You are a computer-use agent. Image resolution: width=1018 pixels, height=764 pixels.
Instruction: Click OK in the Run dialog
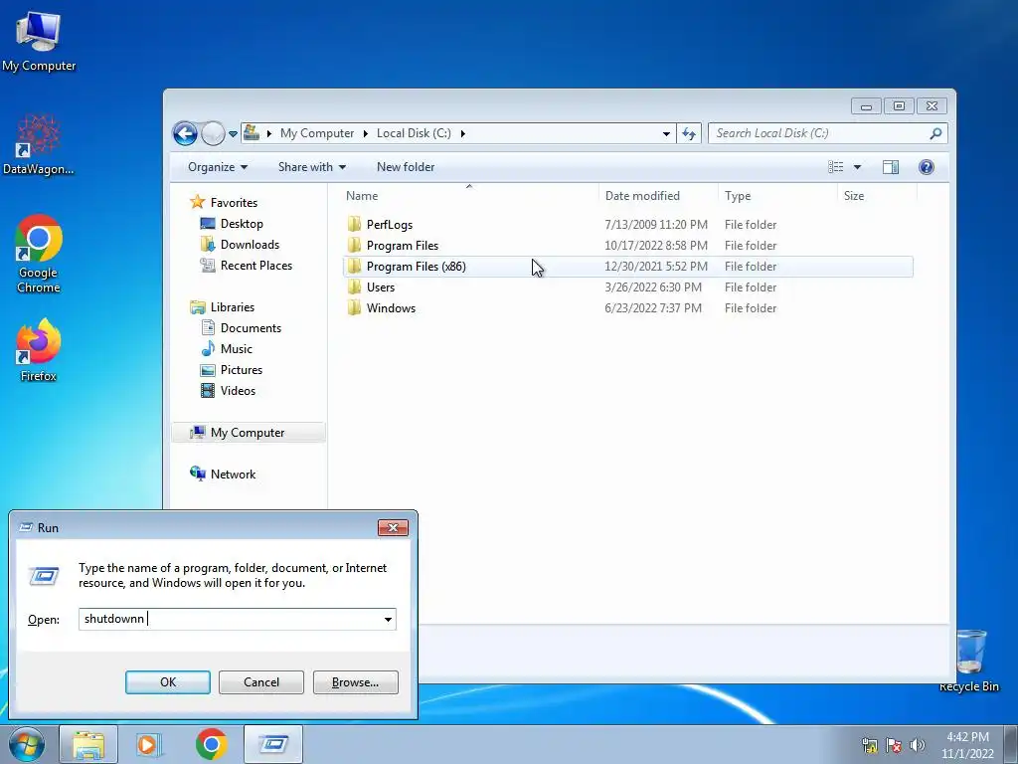(167, 682)
